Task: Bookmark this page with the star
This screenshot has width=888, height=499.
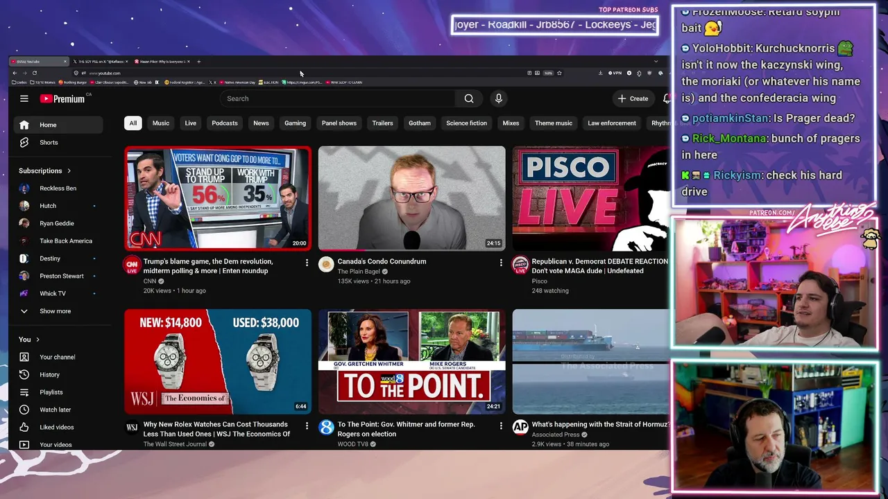Action: click(x=559, y=73)
